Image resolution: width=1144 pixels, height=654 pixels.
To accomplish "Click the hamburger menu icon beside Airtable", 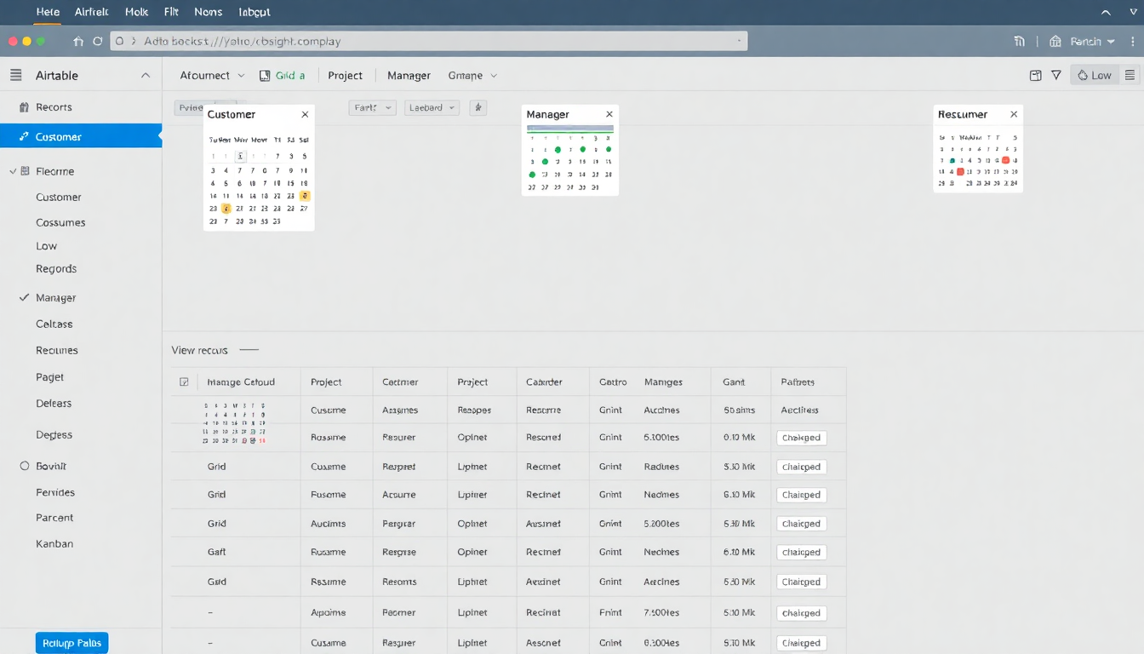I will (15, 75).
